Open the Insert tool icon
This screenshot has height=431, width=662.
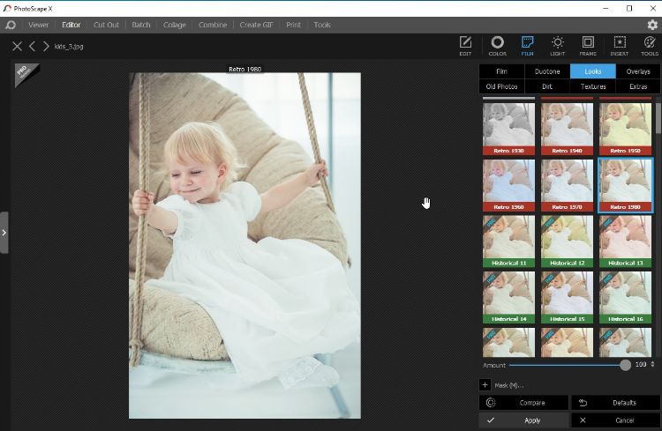(x=619, y=45)
